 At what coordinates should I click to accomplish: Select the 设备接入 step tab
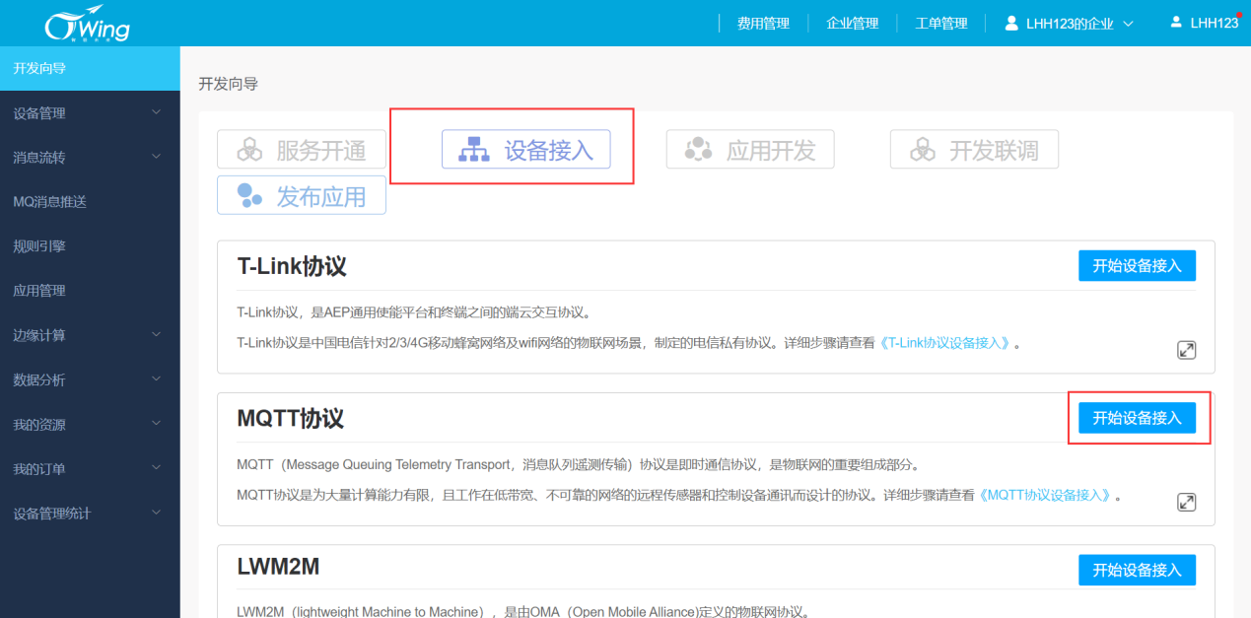tap(525, 150)
